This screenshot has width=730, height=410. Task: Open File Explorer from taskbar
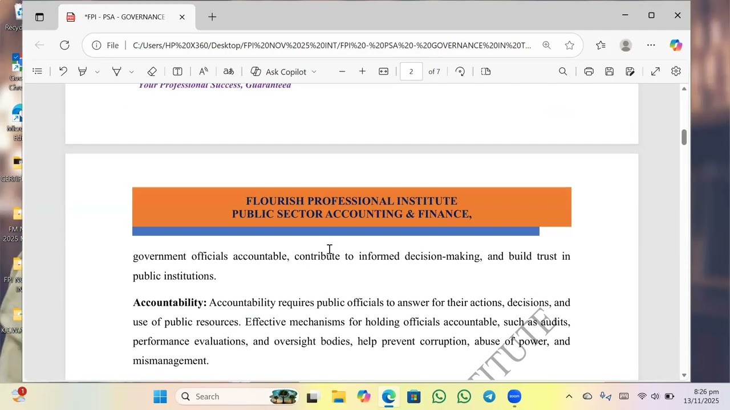coord(339,396)
